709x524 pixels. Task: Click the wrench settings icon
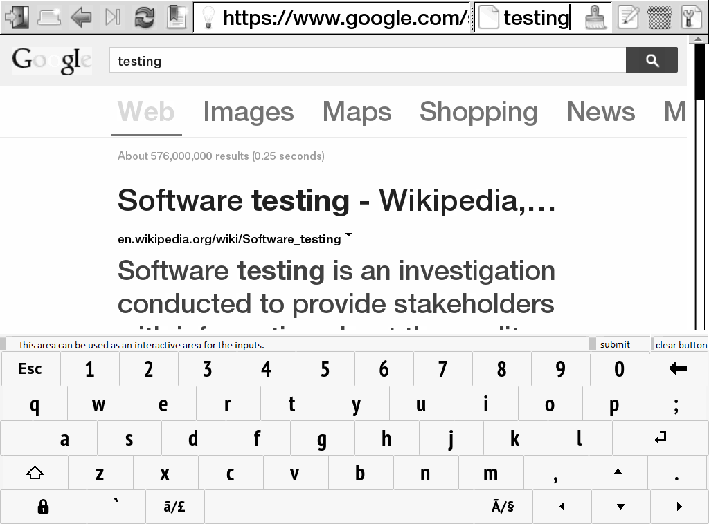click(690, 17)
